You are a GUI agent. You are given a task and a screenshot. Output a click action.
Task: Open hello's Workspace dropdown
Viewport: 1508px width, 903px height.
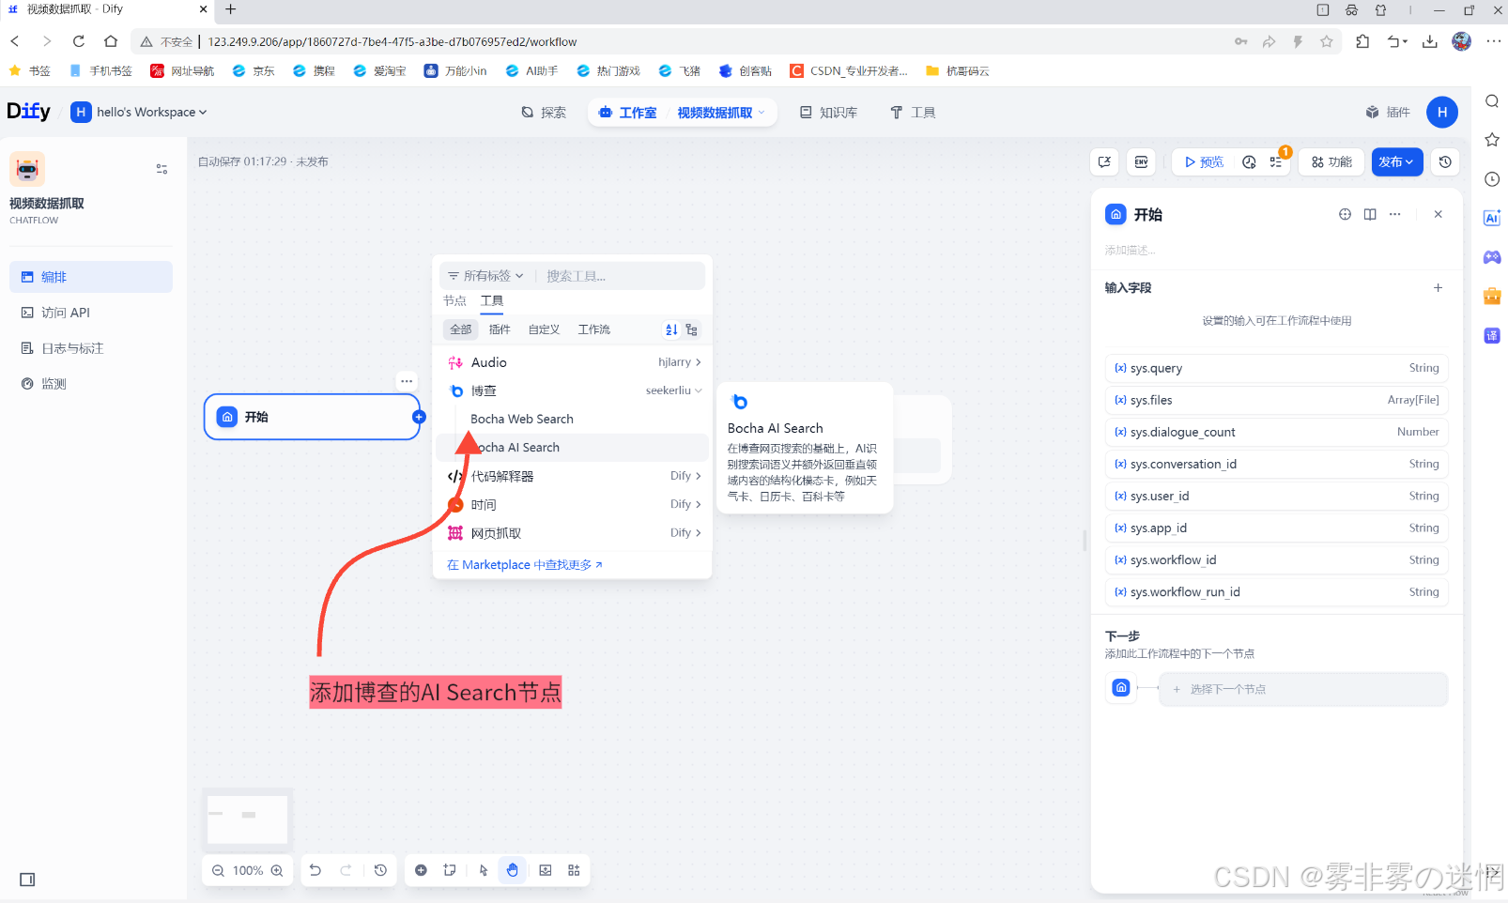138,112
